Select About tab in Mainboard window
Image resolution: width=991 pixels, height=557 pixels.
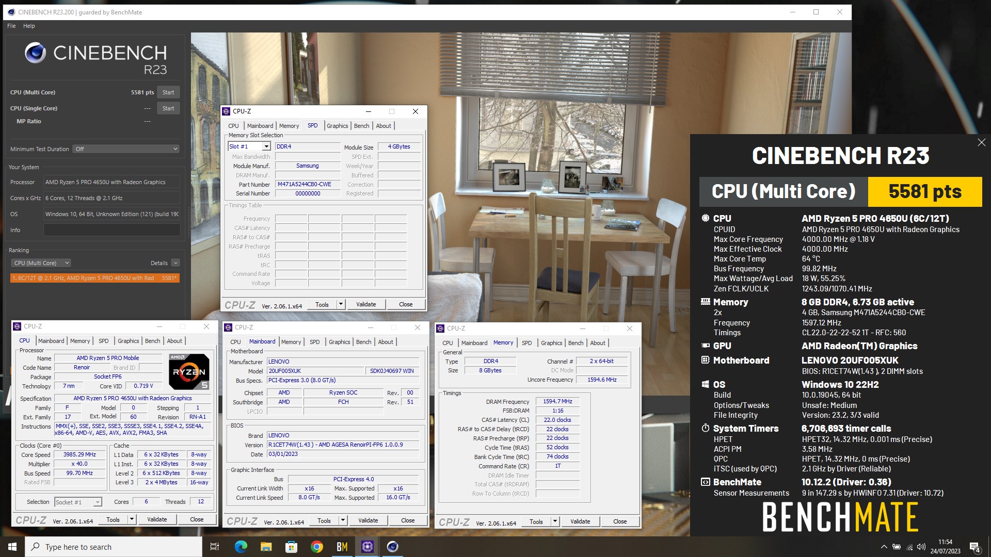tap(386, 342)
